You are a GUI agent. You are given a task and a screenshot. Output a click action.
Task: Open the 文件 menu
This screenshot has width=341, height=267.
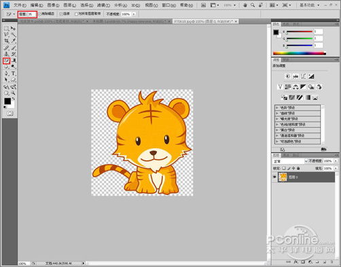point(20,5)
